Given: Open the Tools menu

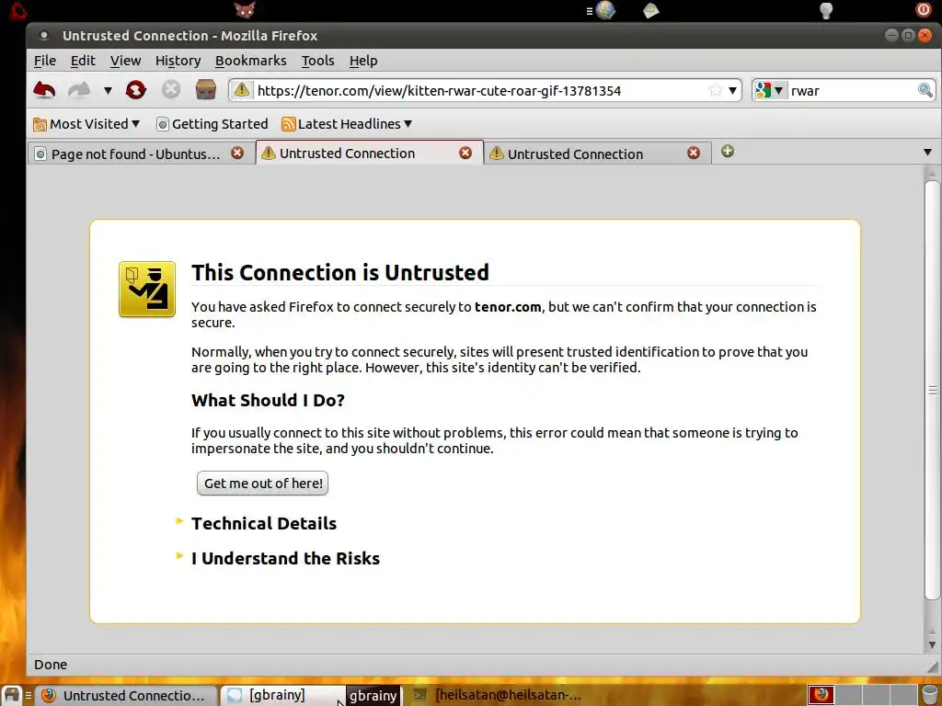Looking at the screenshot, I should (317, 61).
